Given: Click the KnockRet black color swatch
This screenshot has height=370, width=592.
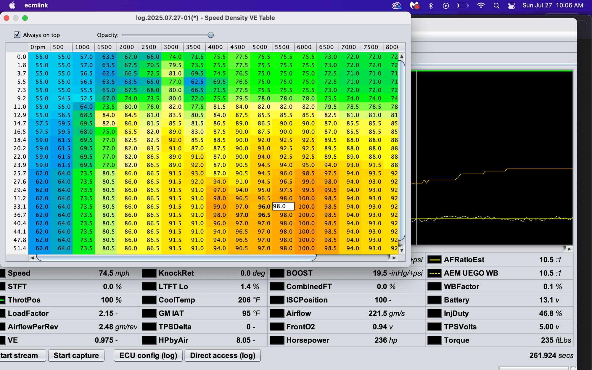Looking at the screenshot, I should click(149, 273).
